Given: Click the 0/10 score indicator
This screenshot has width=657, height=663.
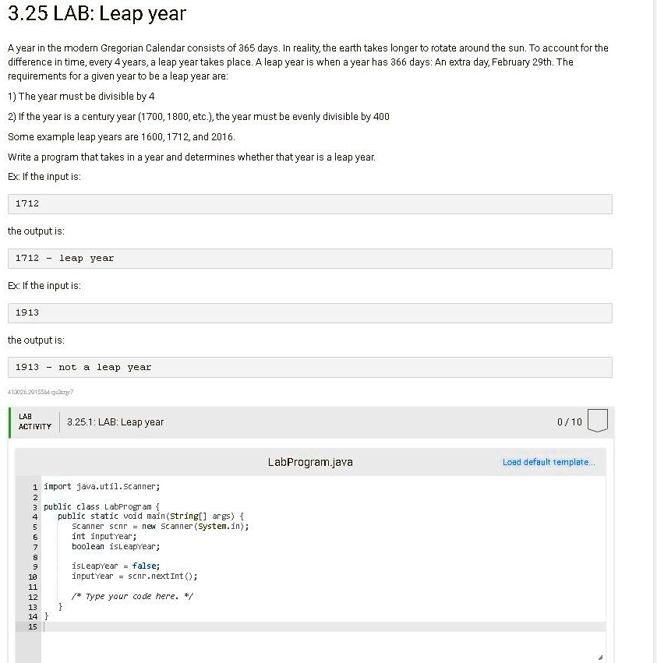Looking at the screenshot, I should 568,421.
